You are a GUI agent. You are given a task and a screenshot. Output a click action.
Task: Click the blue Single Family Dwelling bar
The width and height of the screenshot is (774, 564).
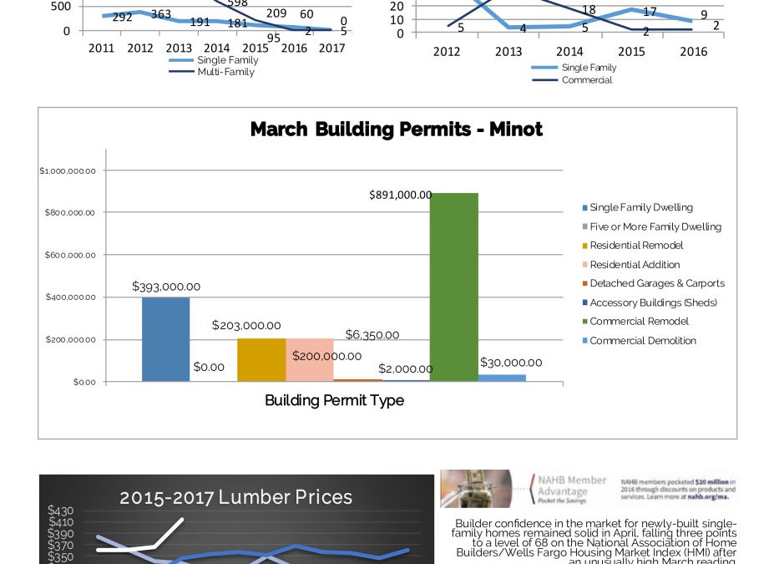[165, 339]
